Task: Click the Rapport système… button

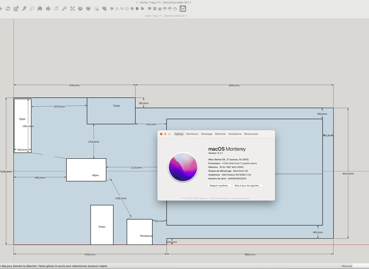Action: (x=219, y=185)
